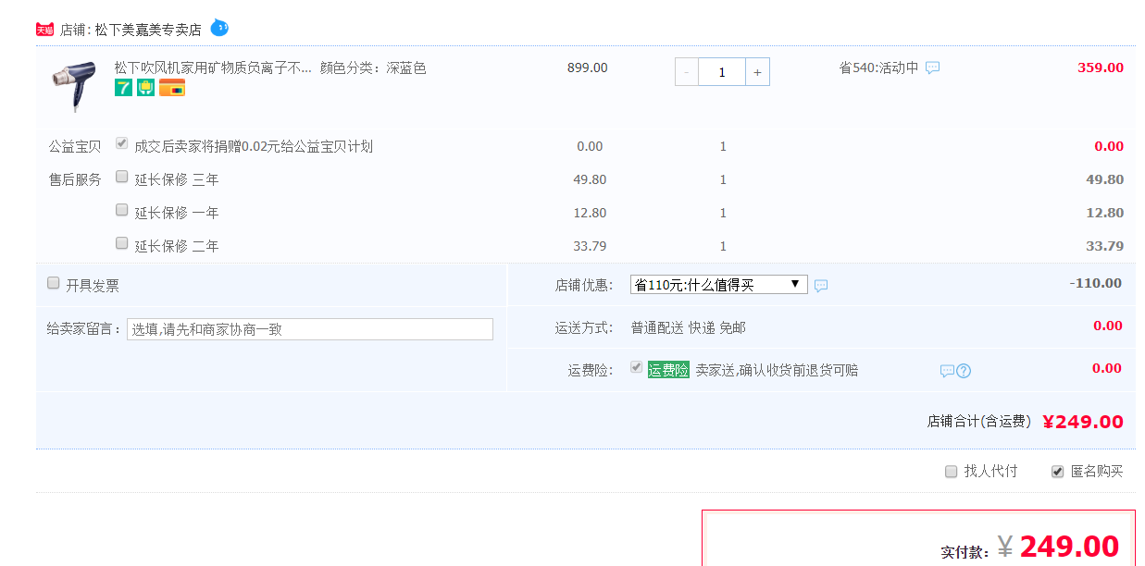Image resolution: width=1145 pixels, height=566 pixels.
Task: Check 延长保修 三年 warranty option
Action: [x=121, y=177]
